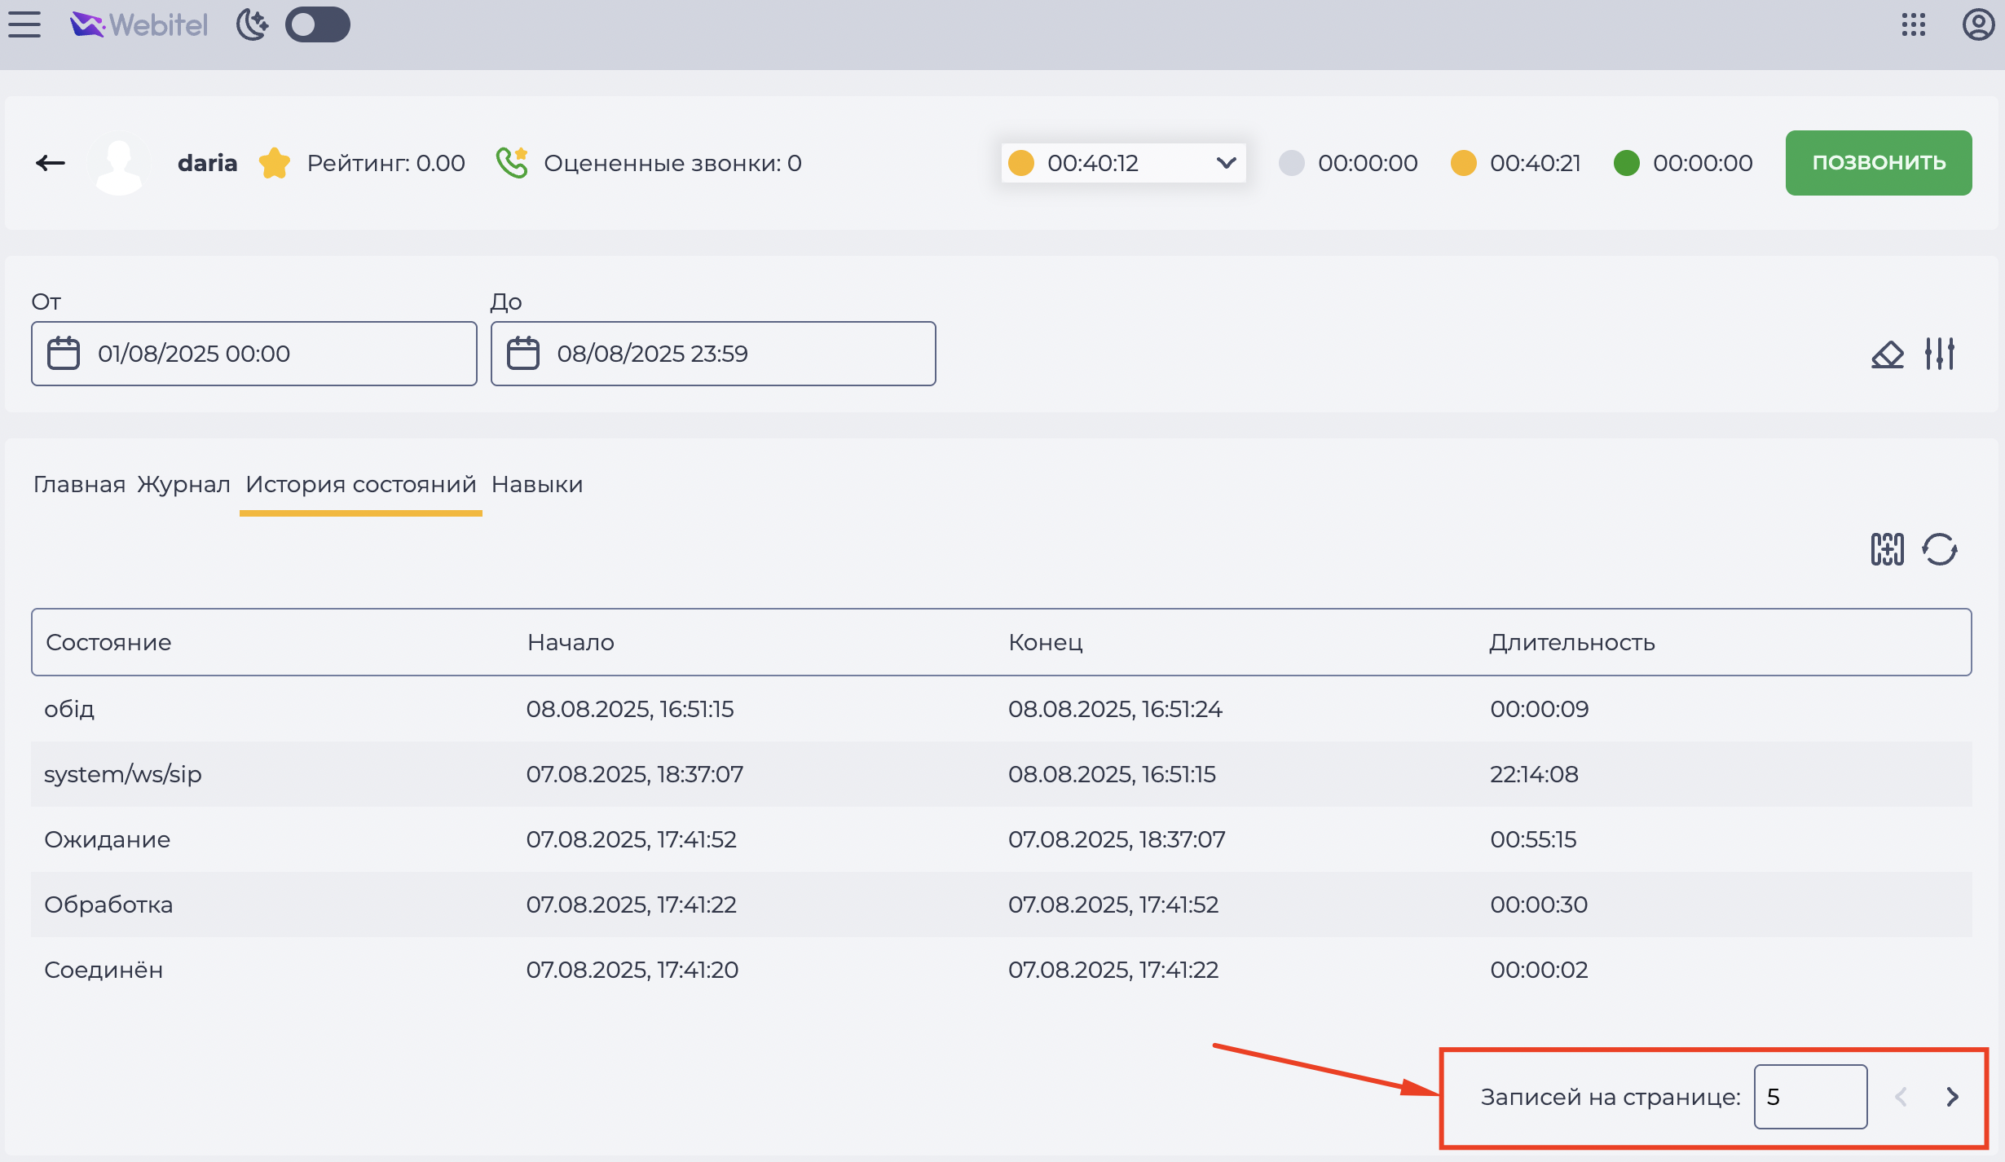Click the ПОЗВОНИТЬ call button
Image resolution: width=2005 pixels, height=1162 pixels.
click(x=1879, y=163)
